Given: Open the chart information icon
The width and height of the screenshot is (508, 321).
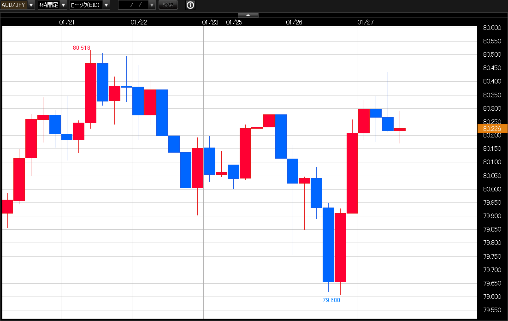Looking at the screenshot, I should [190, 5].
